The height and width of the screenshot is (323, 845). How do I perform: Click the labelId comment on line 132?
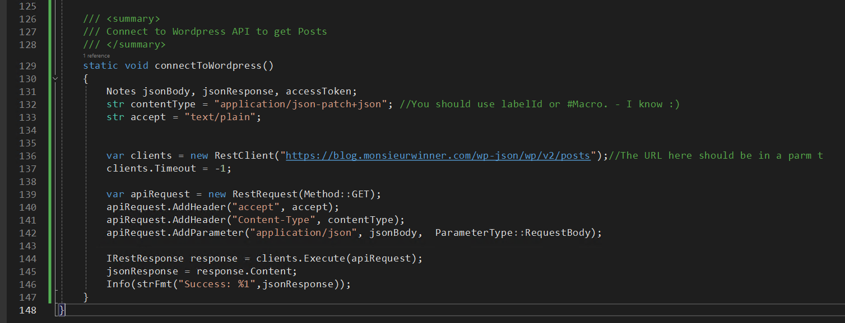click(522, 104)
